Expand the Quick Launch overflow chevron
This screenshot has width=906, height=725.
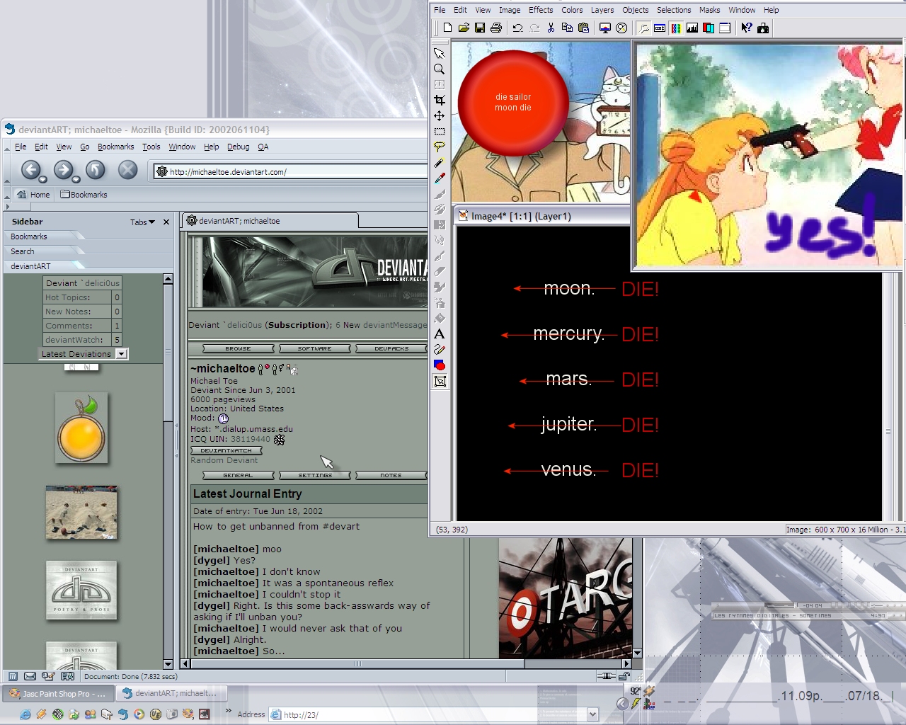click(228, 711)
